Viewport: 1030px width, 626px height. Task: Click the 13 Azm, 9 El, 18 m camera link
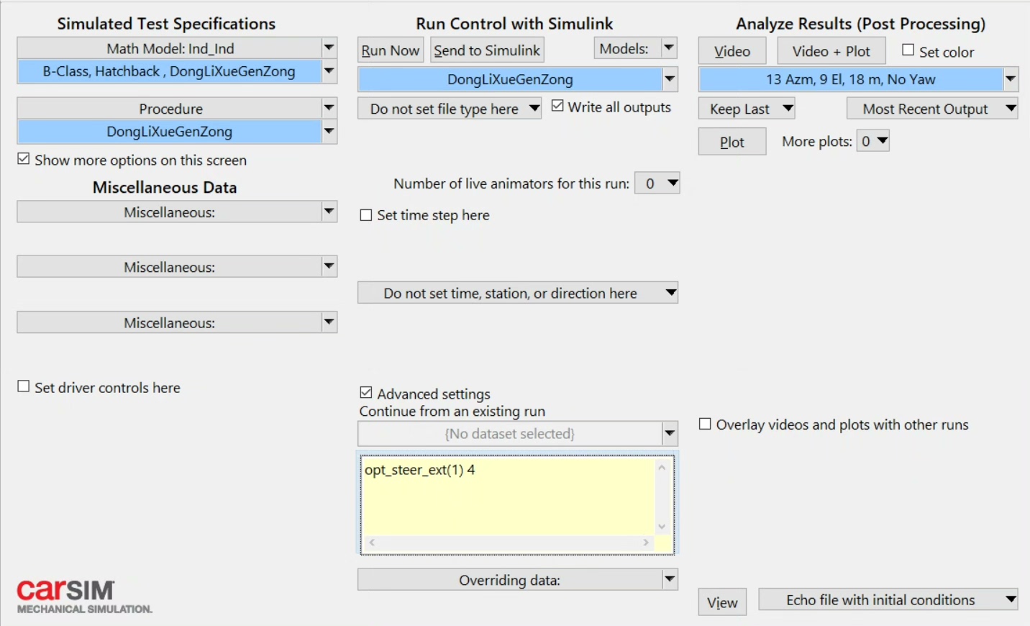[851, 79]
